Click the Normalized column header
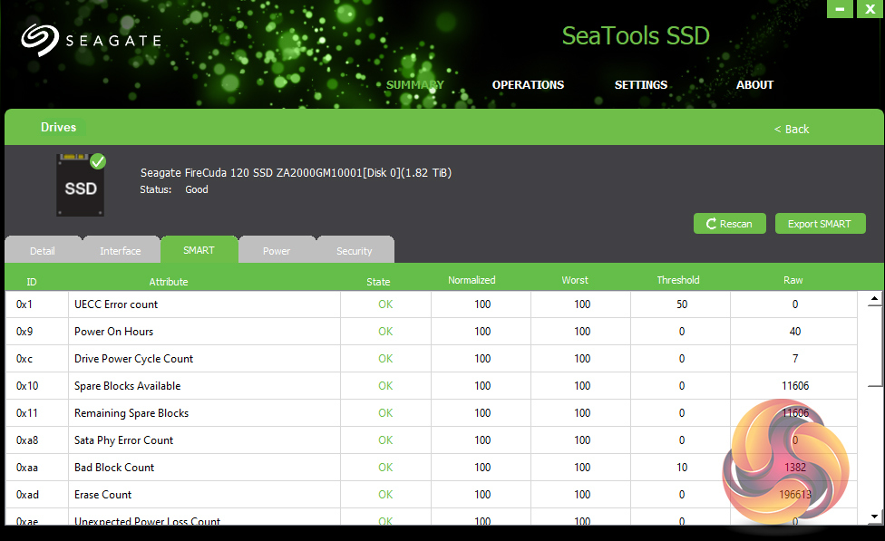Screen dimensions: 885x541 coord(472,280)
